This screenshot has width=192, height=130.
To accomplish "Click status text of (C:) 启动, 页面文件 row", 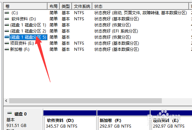I will [x=140, y=13].
